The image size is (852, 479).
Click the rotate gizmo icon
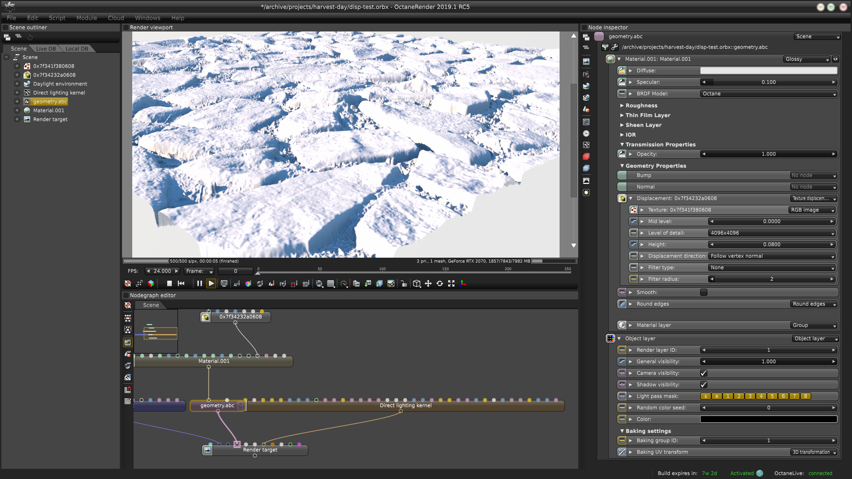(440, 283)
